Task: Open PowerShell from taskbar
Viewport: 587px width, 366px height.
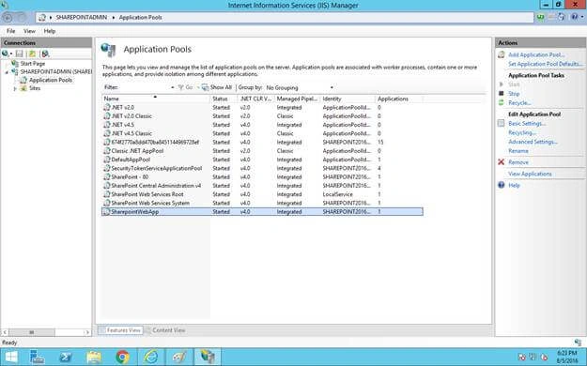Action: click(x=66, y=357)
